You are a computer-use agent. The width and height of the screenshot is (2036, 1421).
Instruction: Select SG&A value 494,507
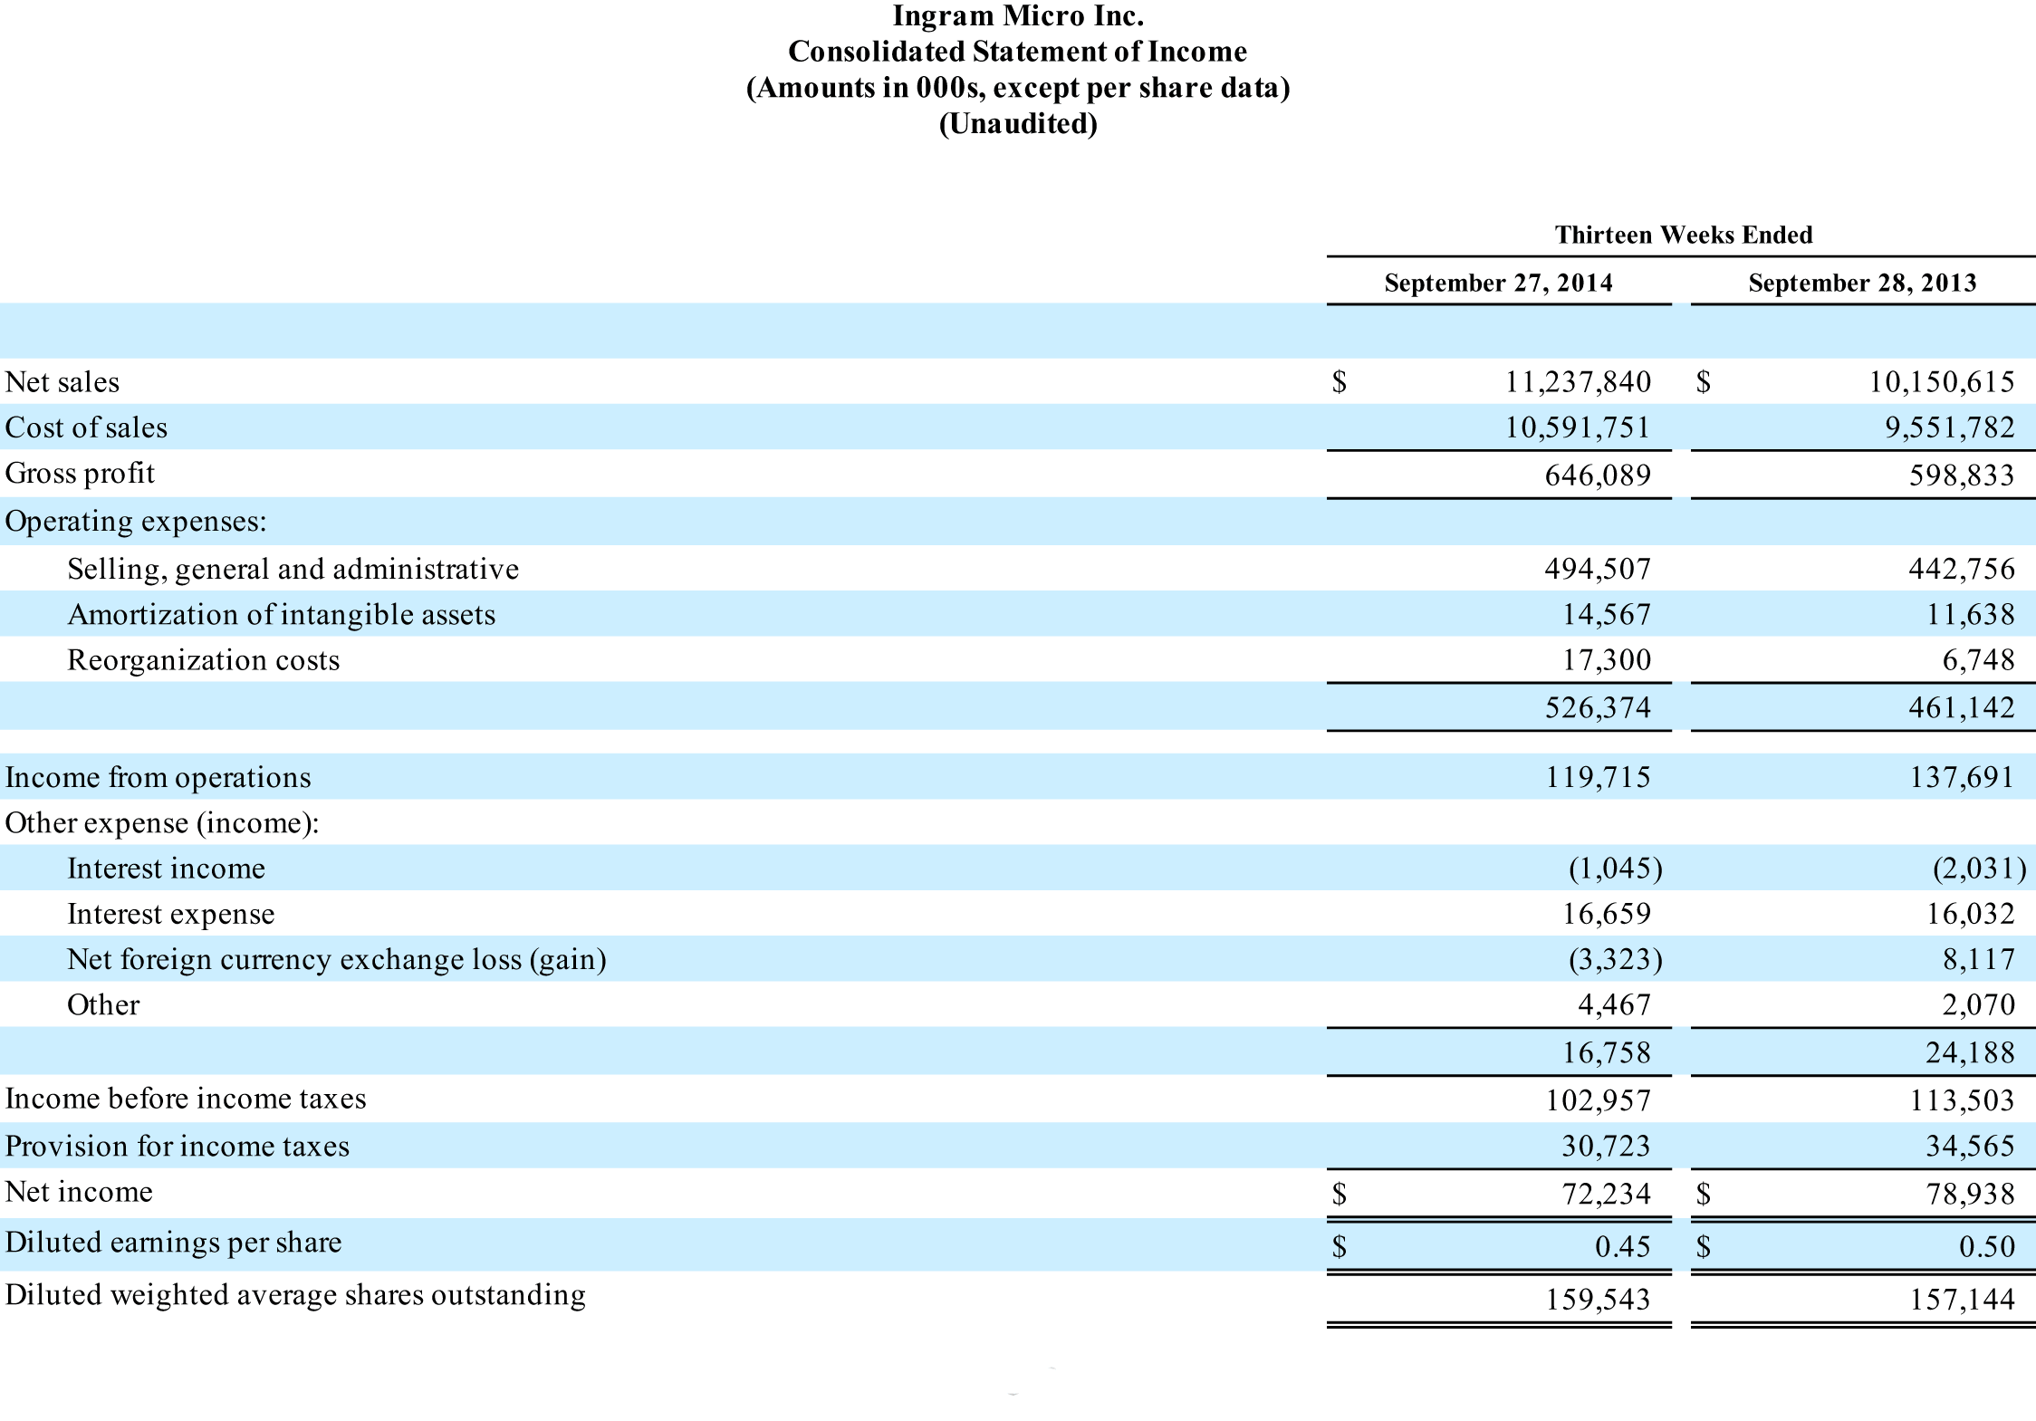point(1599,569)
